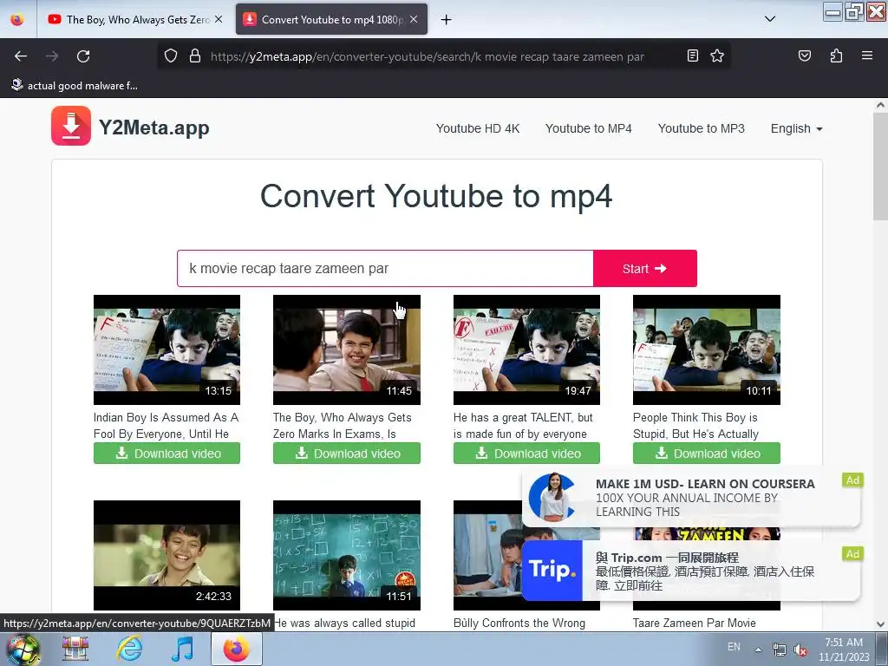Open the Youtube to MP3 menu link
888x666 pixels.
701,128
